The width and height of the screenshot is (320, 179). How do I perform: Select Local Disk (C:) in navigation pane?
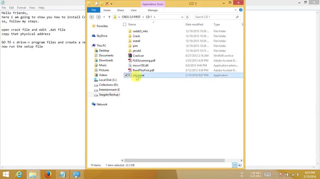(108, 80)
